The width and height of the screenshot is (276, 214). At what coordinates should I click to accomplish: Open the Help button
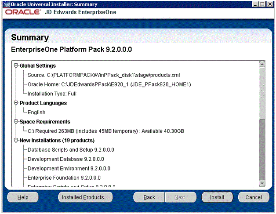(22, 197)
